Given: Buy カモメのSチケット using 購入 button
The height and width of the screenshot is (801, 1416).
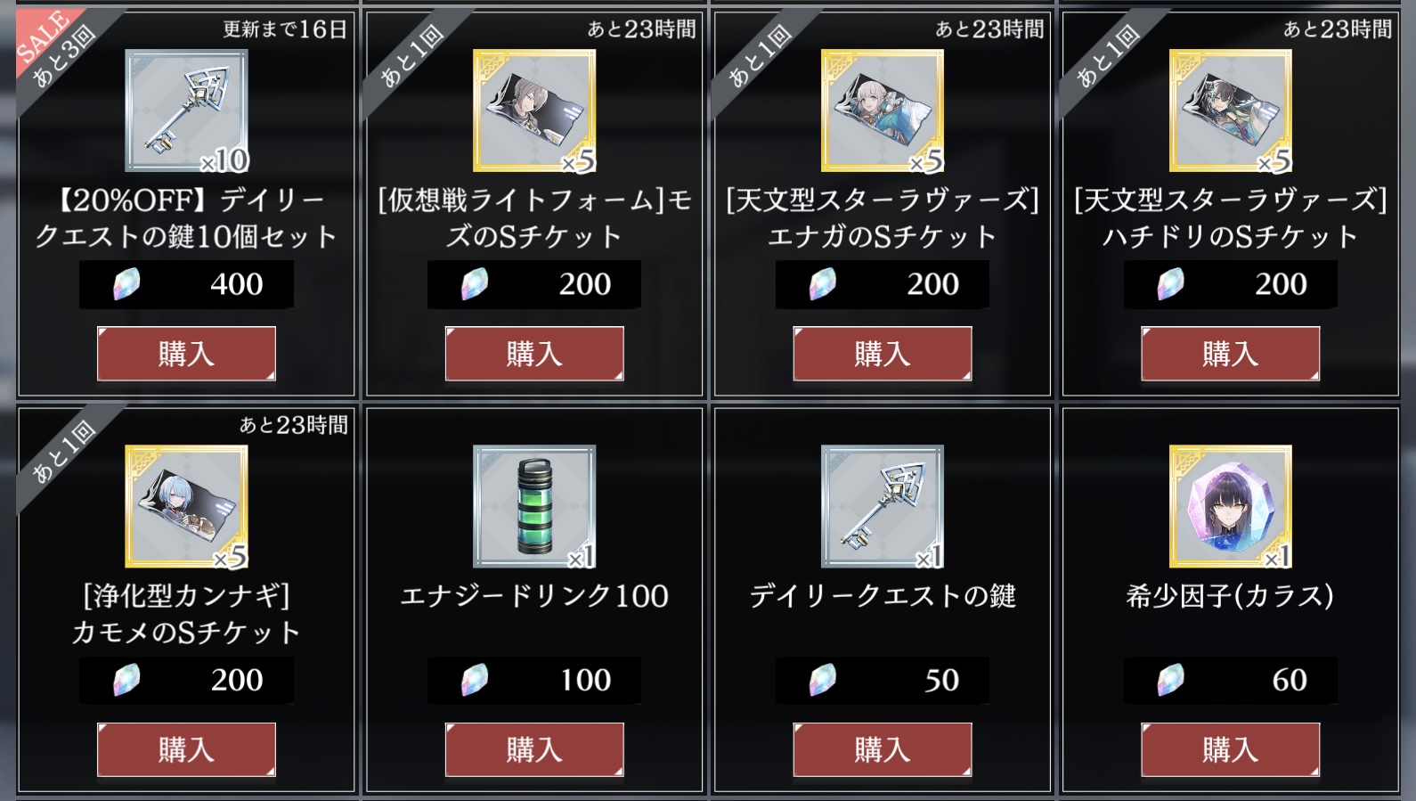Looking at the screenshot, I should 186,749.
